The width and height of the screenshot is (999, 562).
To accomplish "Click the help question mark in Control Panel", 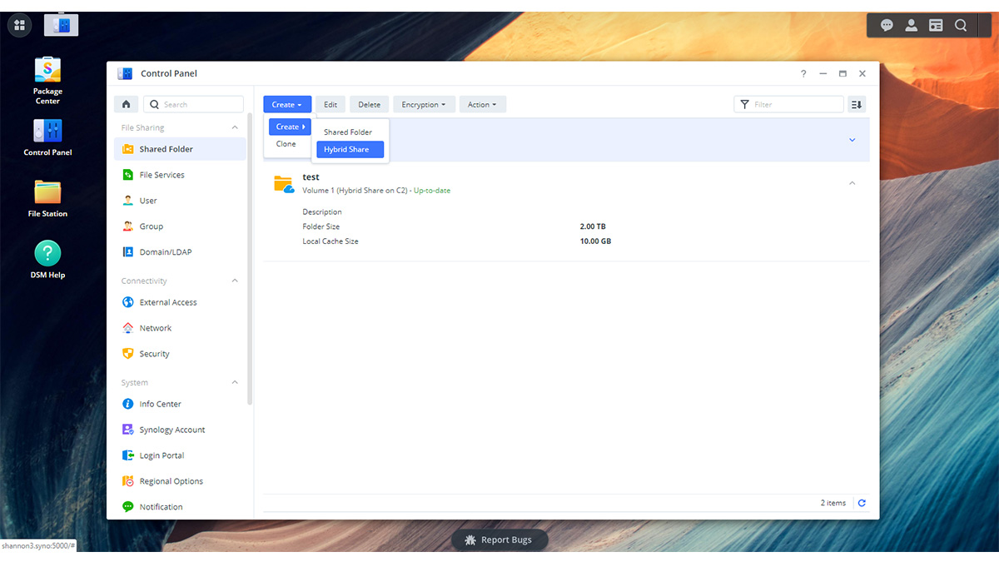I will point(803,74).
